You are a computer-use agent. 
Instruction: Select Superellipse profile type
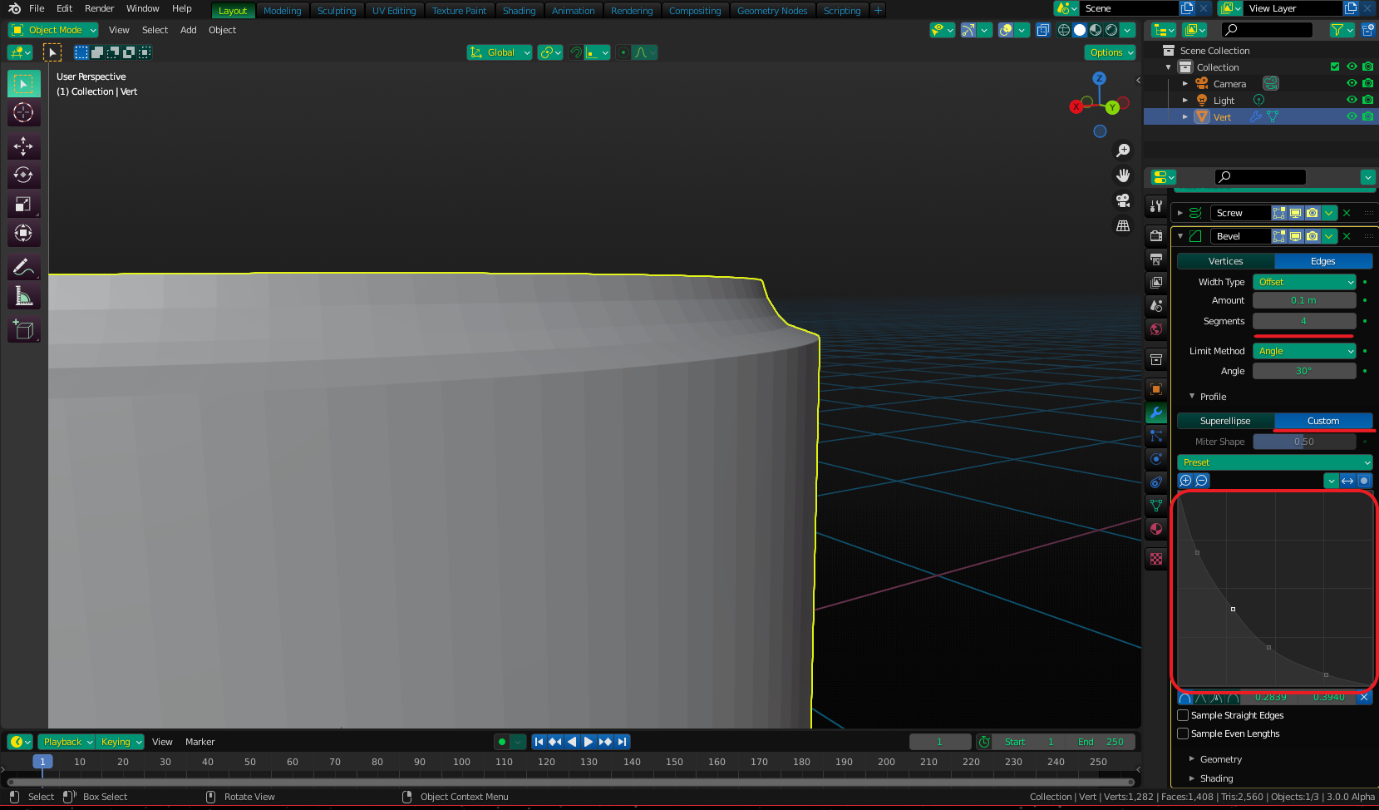(1225, 421)
